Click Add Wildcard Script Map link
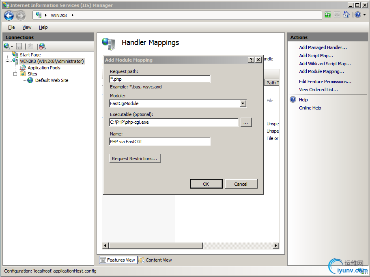Image resolution: width=370 pixels, height=277 pixels. coord(325,64)
